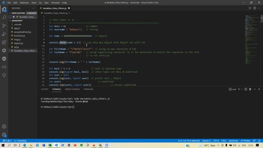Change language mode via JavaScript status item
The height and width of the screenshot is (148, 263).
point(233,141)
